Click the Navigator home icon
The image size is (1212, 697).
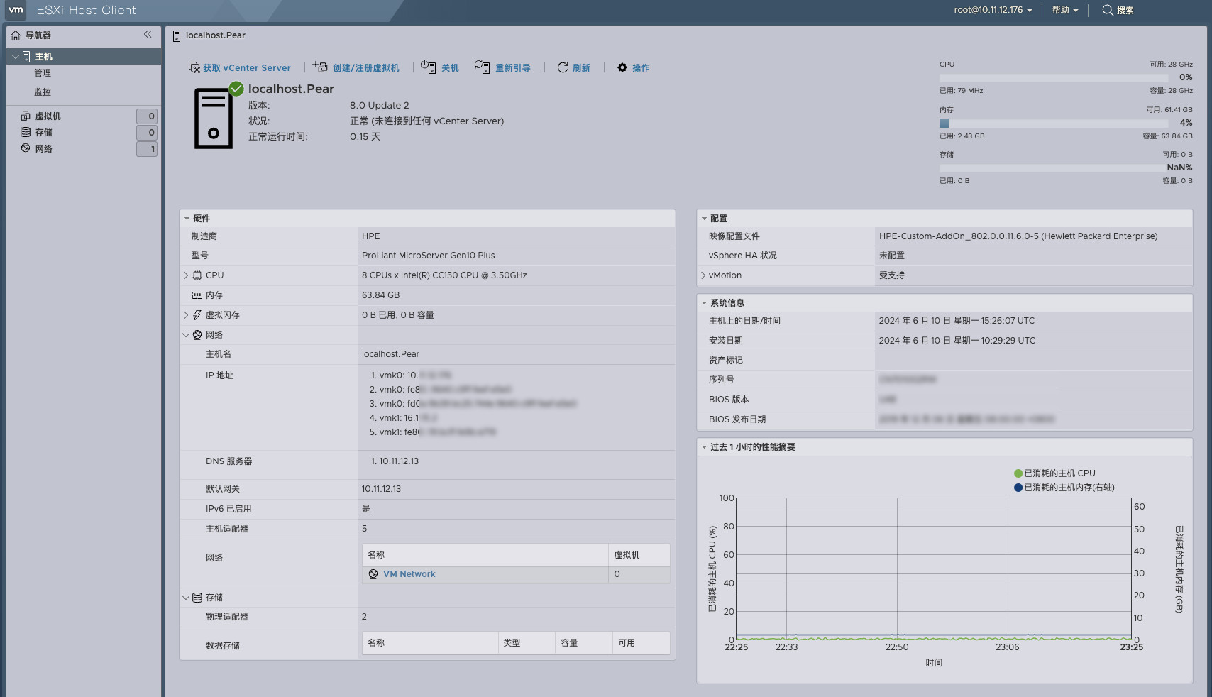(x=16, y=35)
